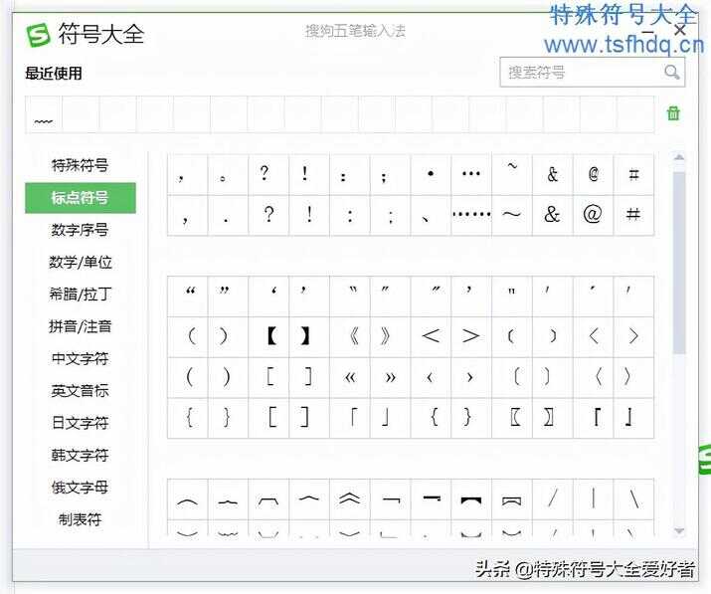The height and width of the screenshot is (594, 711).
Task: Show the 日文字符 symbols
Action: (81, 423)
